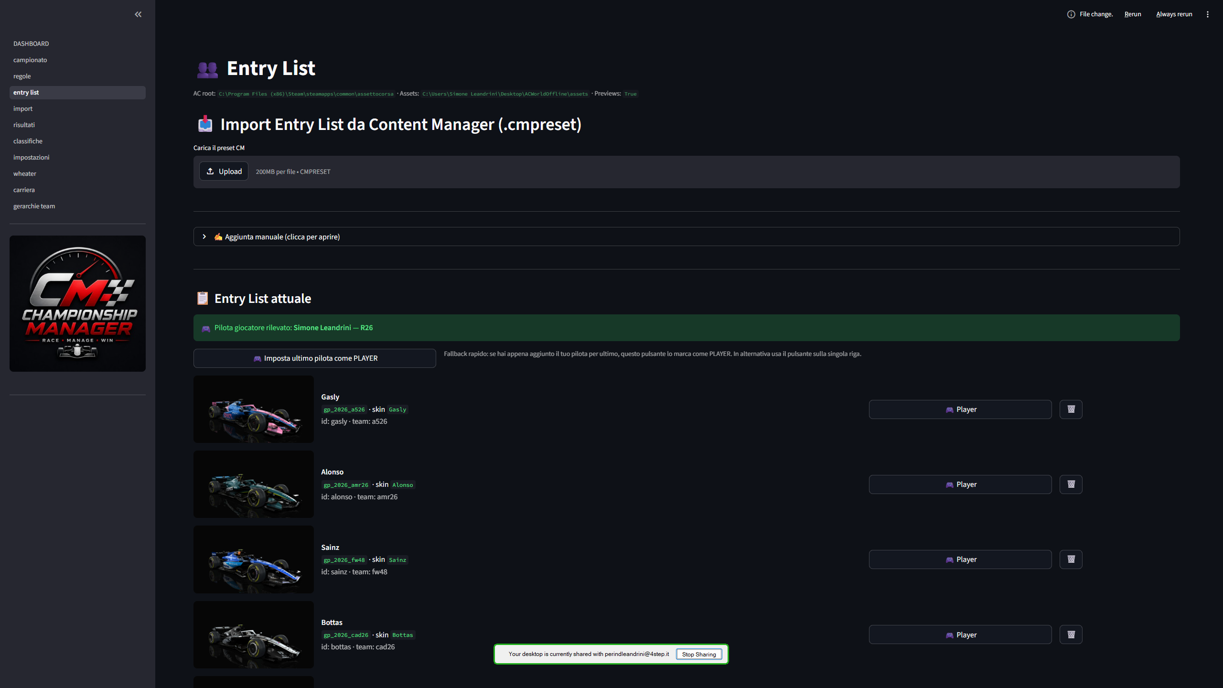The image size is (1223, 688).
Task: Click the Always rerun link
Action: [1174, 14]
